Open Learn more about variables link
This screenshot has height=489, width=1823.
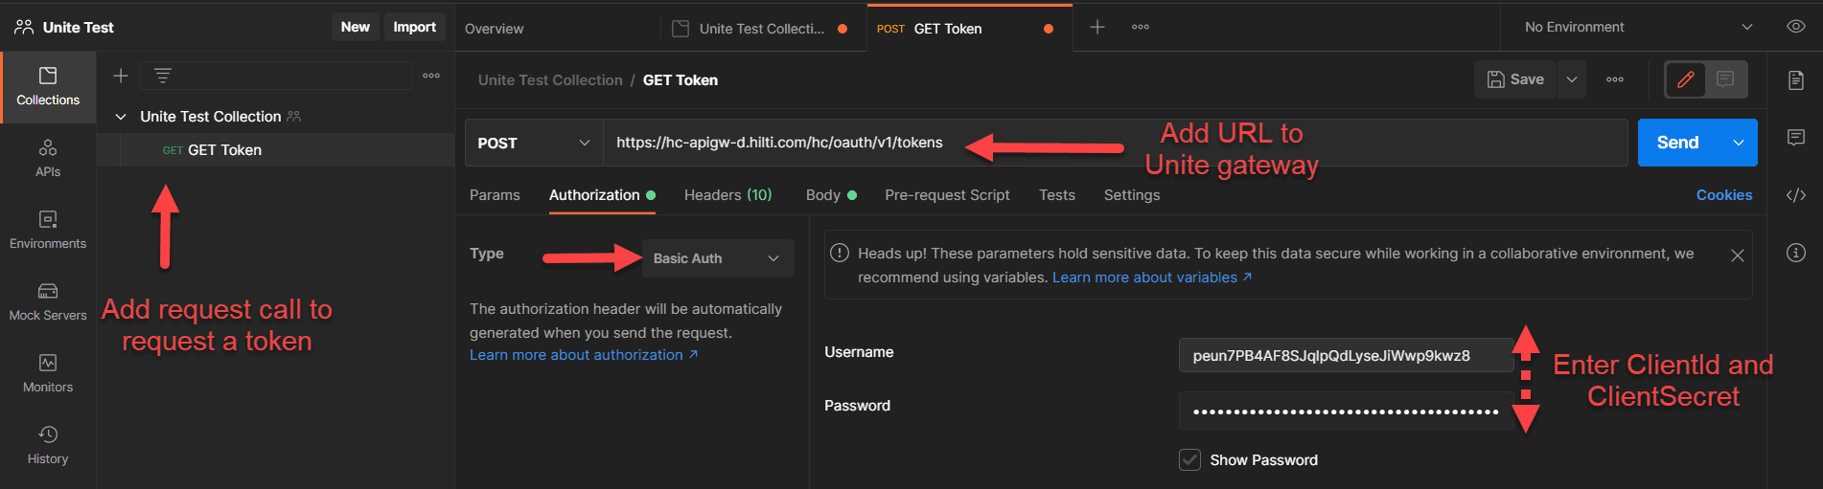pos(1152,278)
